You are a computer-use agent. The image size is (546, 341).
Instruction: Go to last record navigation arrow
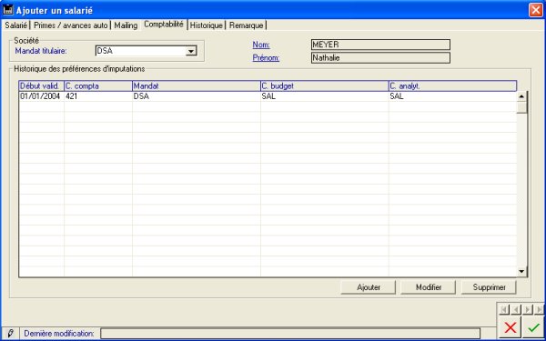tap(539, 309)
